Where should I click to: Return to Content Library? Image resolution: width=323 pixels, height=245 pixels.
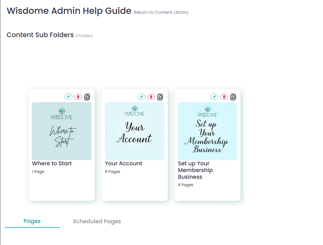click(x=161, y=12)
